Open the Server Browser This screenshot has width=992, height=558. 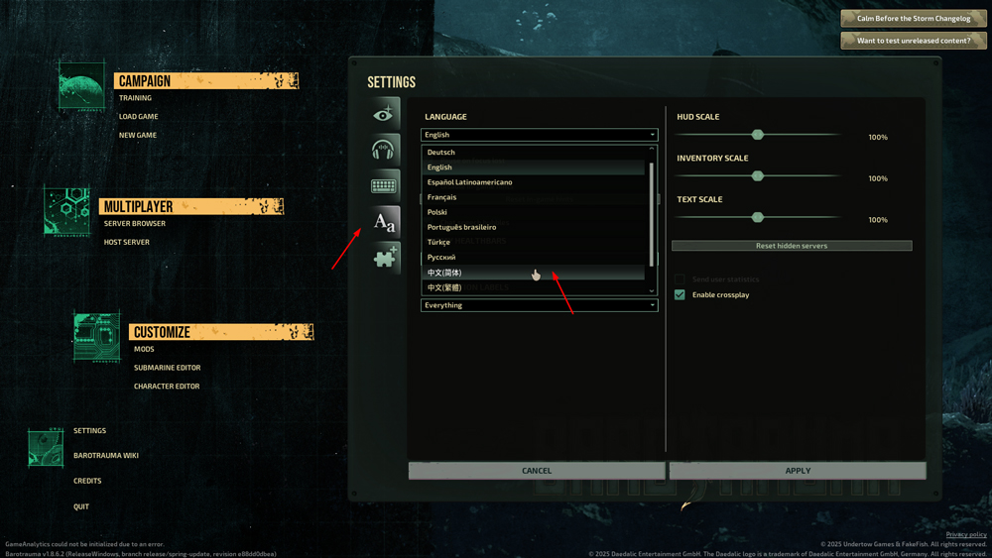click(135, 224)
